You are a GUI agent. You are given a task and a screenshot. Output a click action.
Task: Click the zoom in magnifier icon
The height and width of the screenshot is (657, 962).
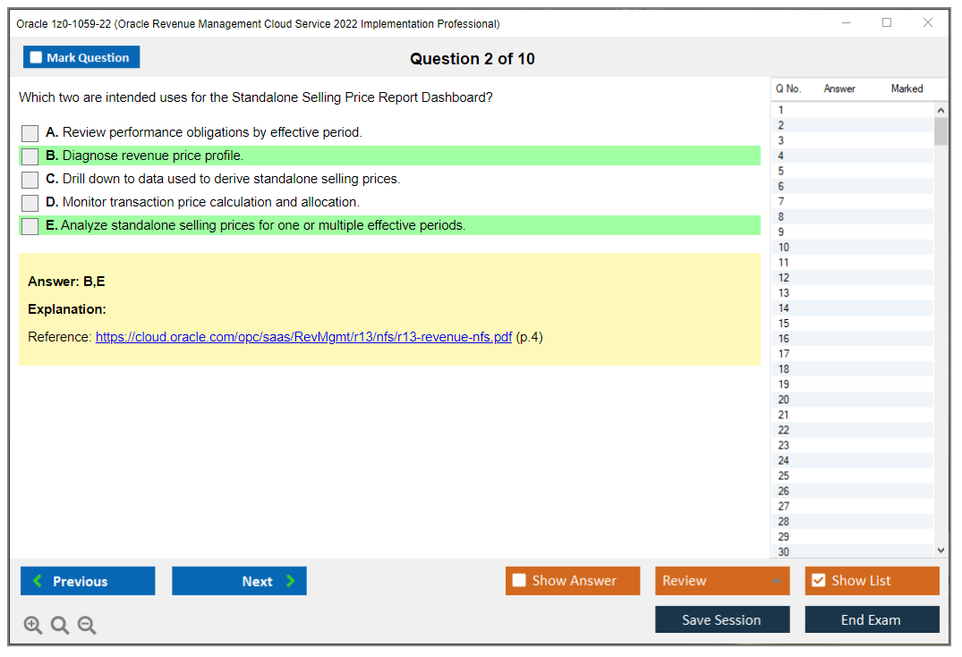(33, 625)
